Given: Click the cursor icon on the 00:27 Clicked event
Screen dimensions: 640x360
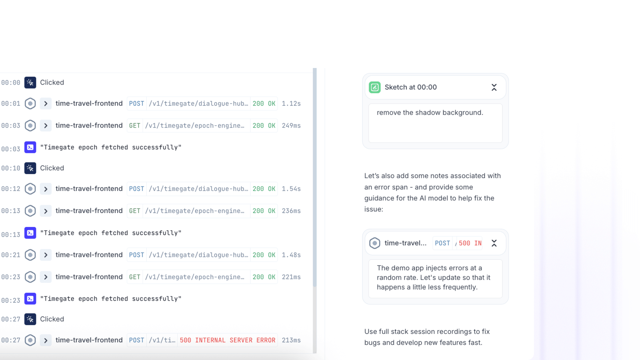Looking at the screenshot, I should coord(30,319).
